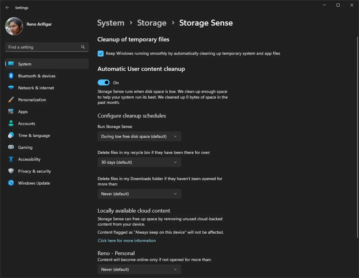Select the Accounts icon
359x278 pixels.
click(x=11, y=123)
